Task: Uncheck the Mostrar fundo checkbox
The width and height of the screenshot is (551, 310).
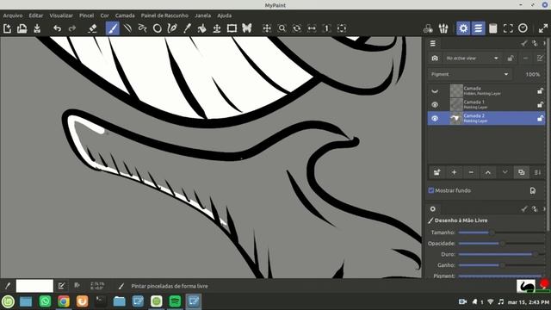Action: pyautogui.click(x=431, y=190)
